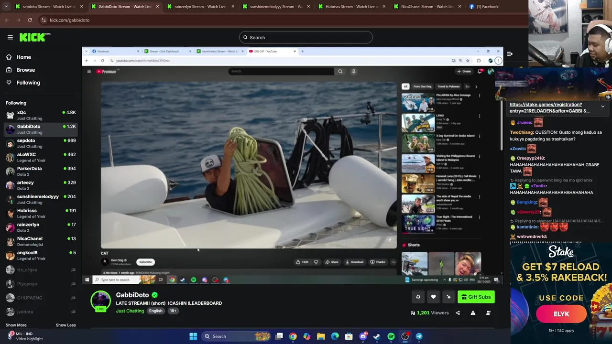
Task: Open Hubrisss channel in Following list
Action: click(41, 213)
